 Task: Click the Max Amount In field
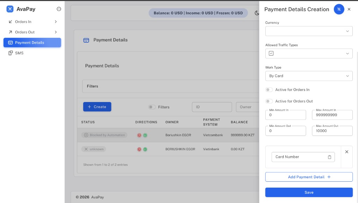pos(332,115)
